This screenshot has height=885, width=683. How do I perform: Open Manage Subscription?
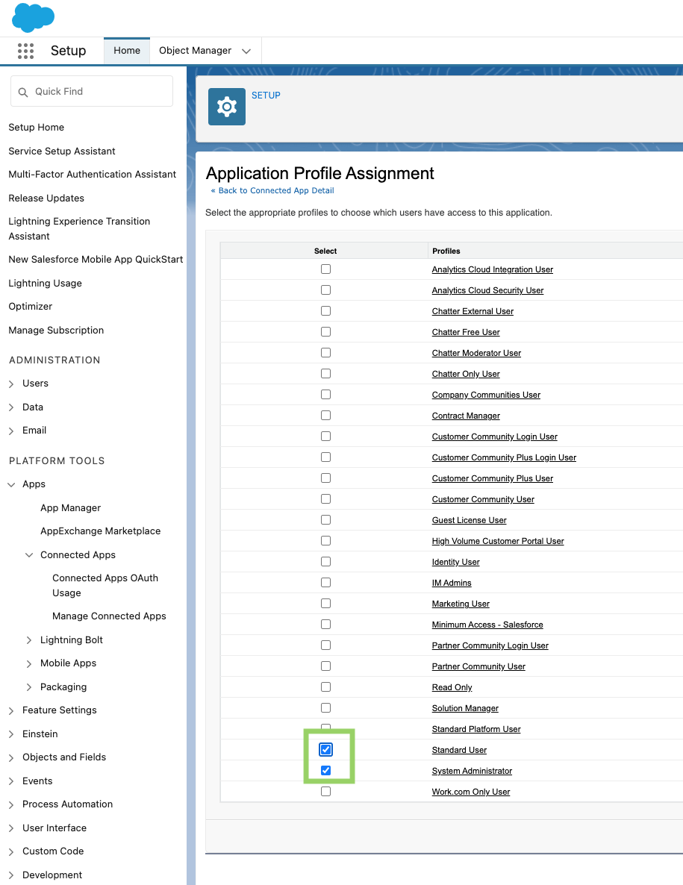pyautogui.click(x=56, y=330)
